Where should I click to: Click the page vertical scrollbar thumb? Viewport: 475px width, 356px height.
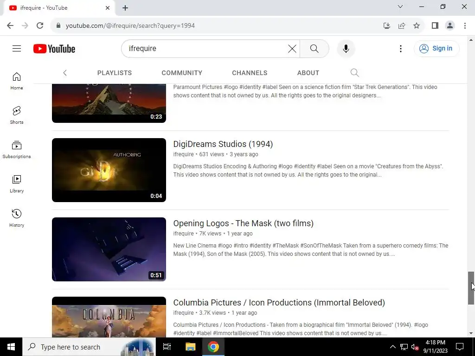471,288
